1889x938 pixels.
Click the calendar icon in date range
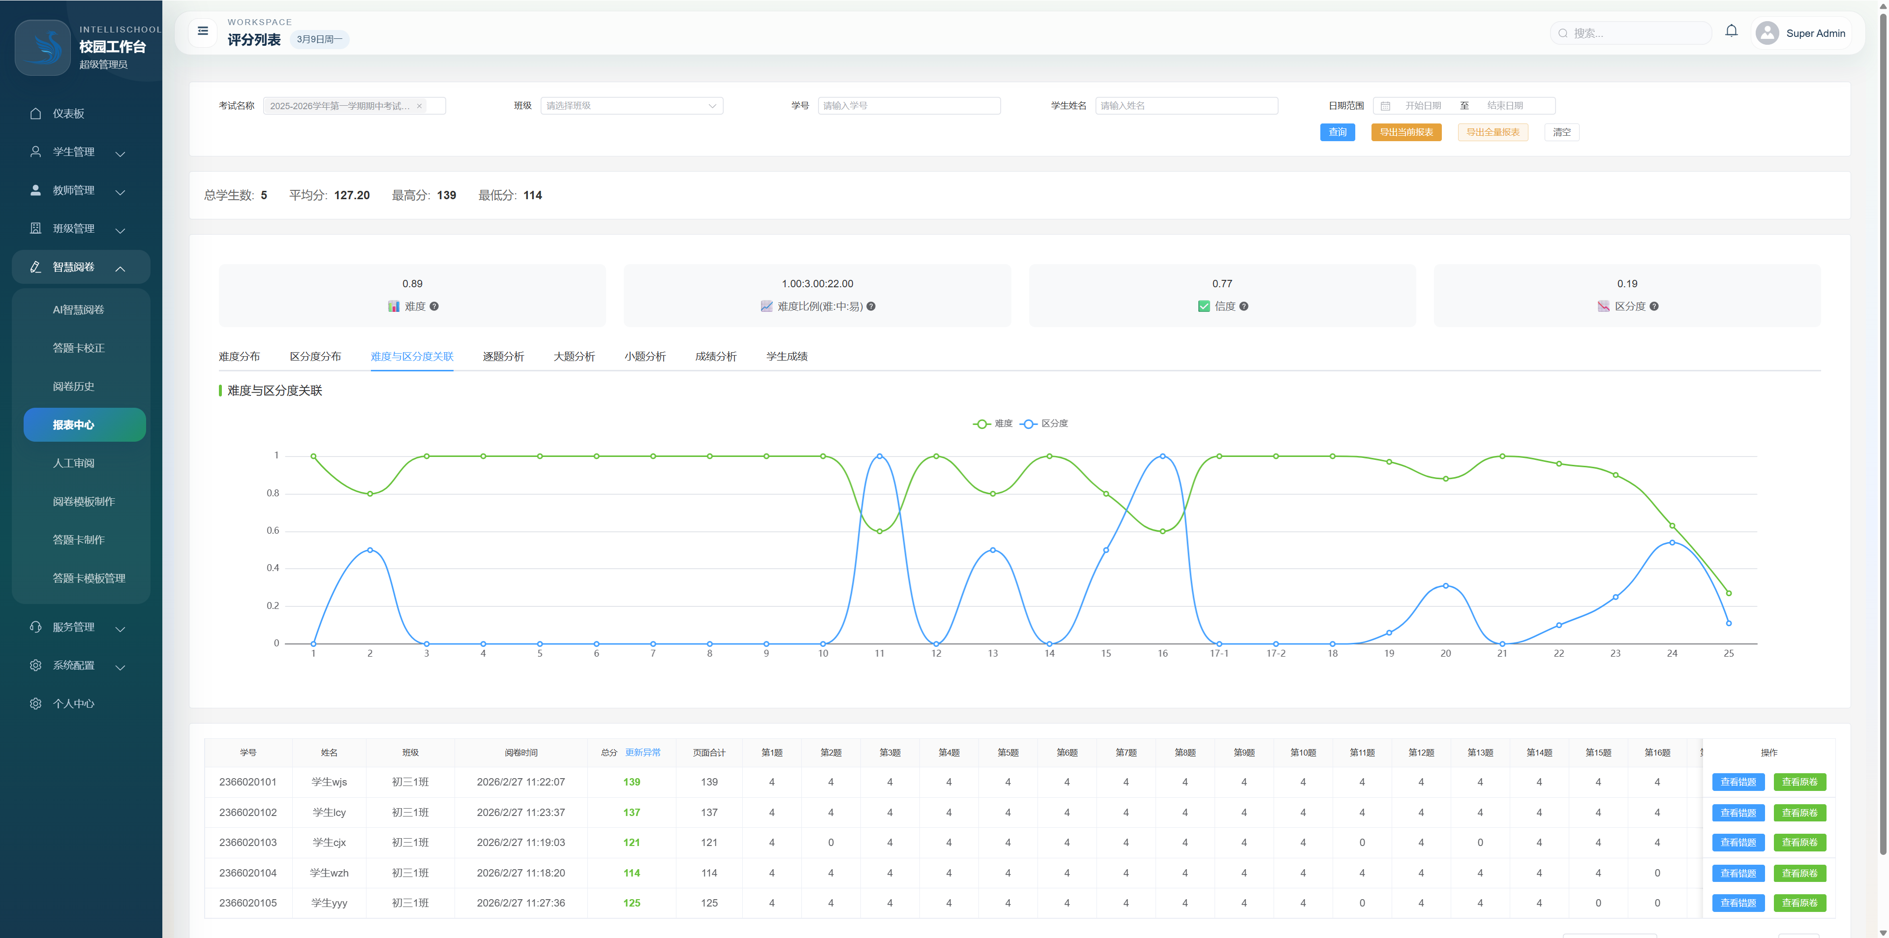click(x=1385, y=106)
